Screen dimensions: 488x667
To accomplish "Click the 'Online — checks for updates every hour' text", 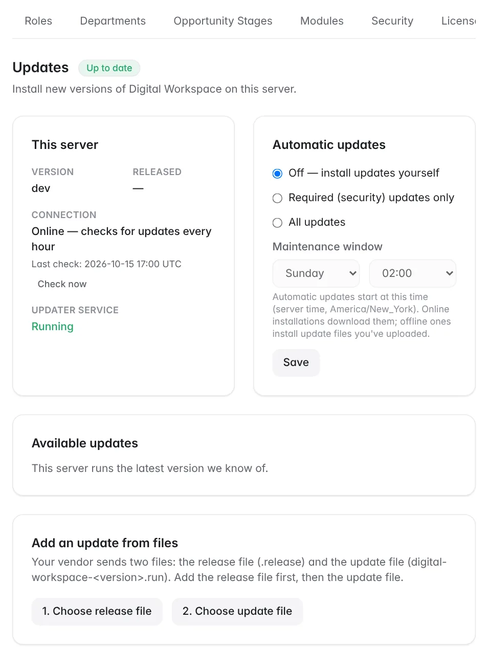I will [x=122, y=239].
